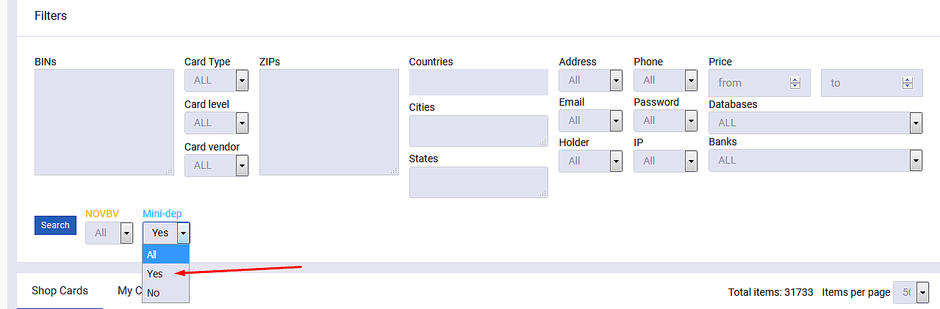This screenshot has height=309, width=940.
Task: Expand the Banks dropdown
Action: tap(815, 160)
